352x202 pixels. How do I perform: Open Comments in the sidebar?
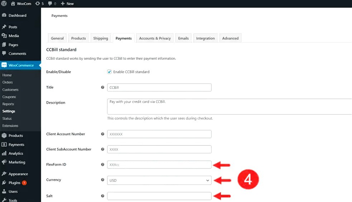(17, 54)
